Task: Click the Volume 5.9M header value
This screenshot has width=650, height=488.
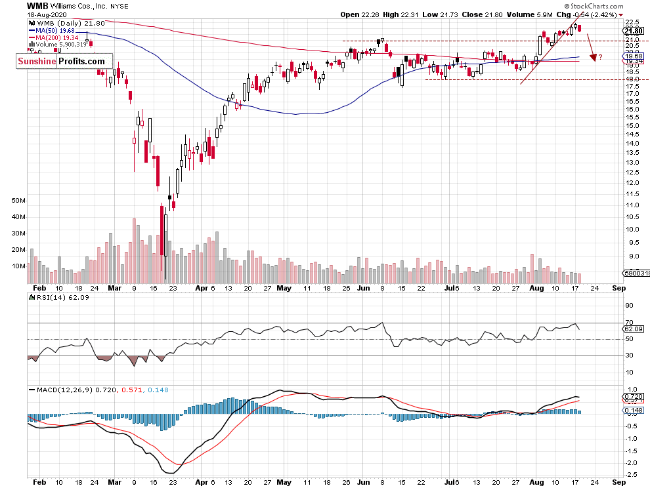Action: click(529, 14)
